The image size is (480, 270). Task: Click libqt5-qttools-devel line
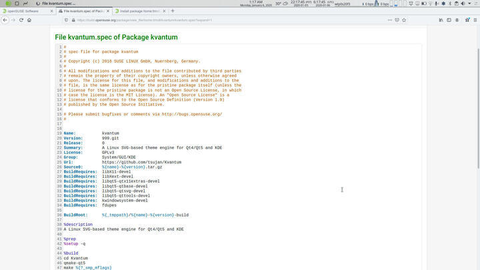pyautogui.click(x=126, y=195)
